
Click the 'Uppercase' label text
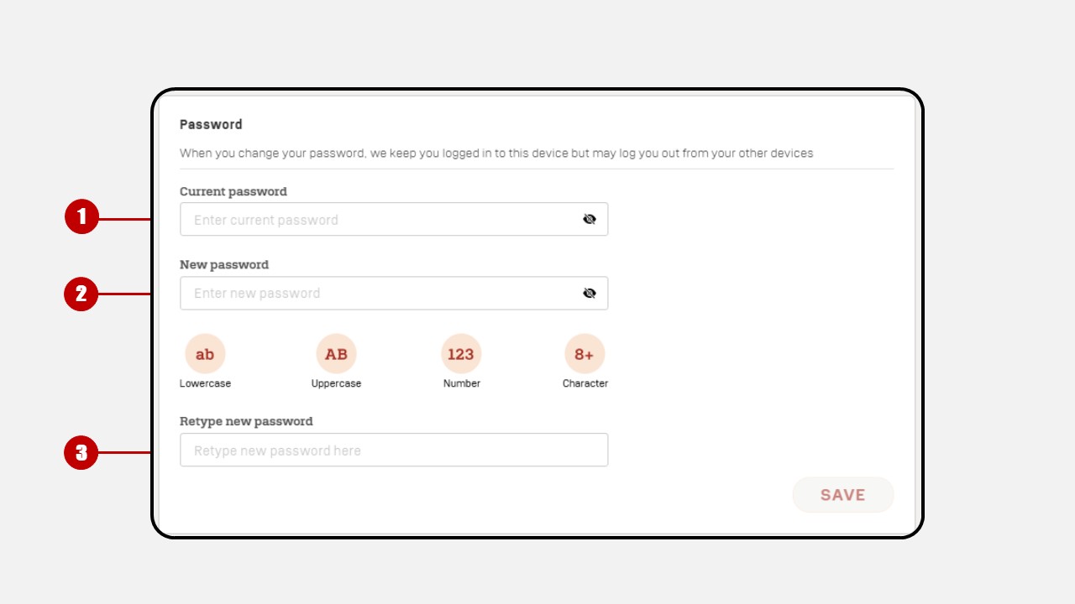336,383
